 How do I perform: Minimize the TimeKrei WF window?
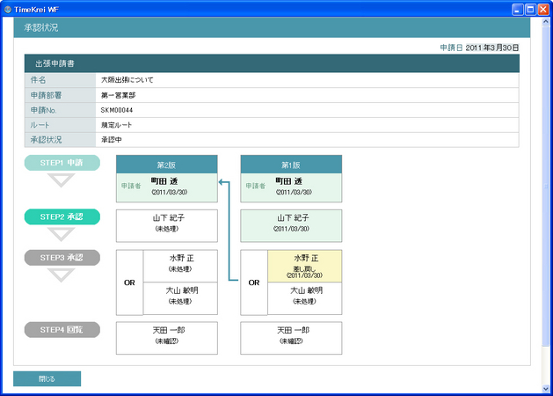(x=517, y=9)
